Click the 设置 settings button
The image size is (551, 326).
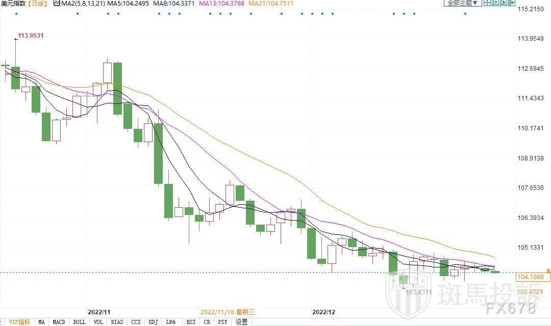click(241, 322)
